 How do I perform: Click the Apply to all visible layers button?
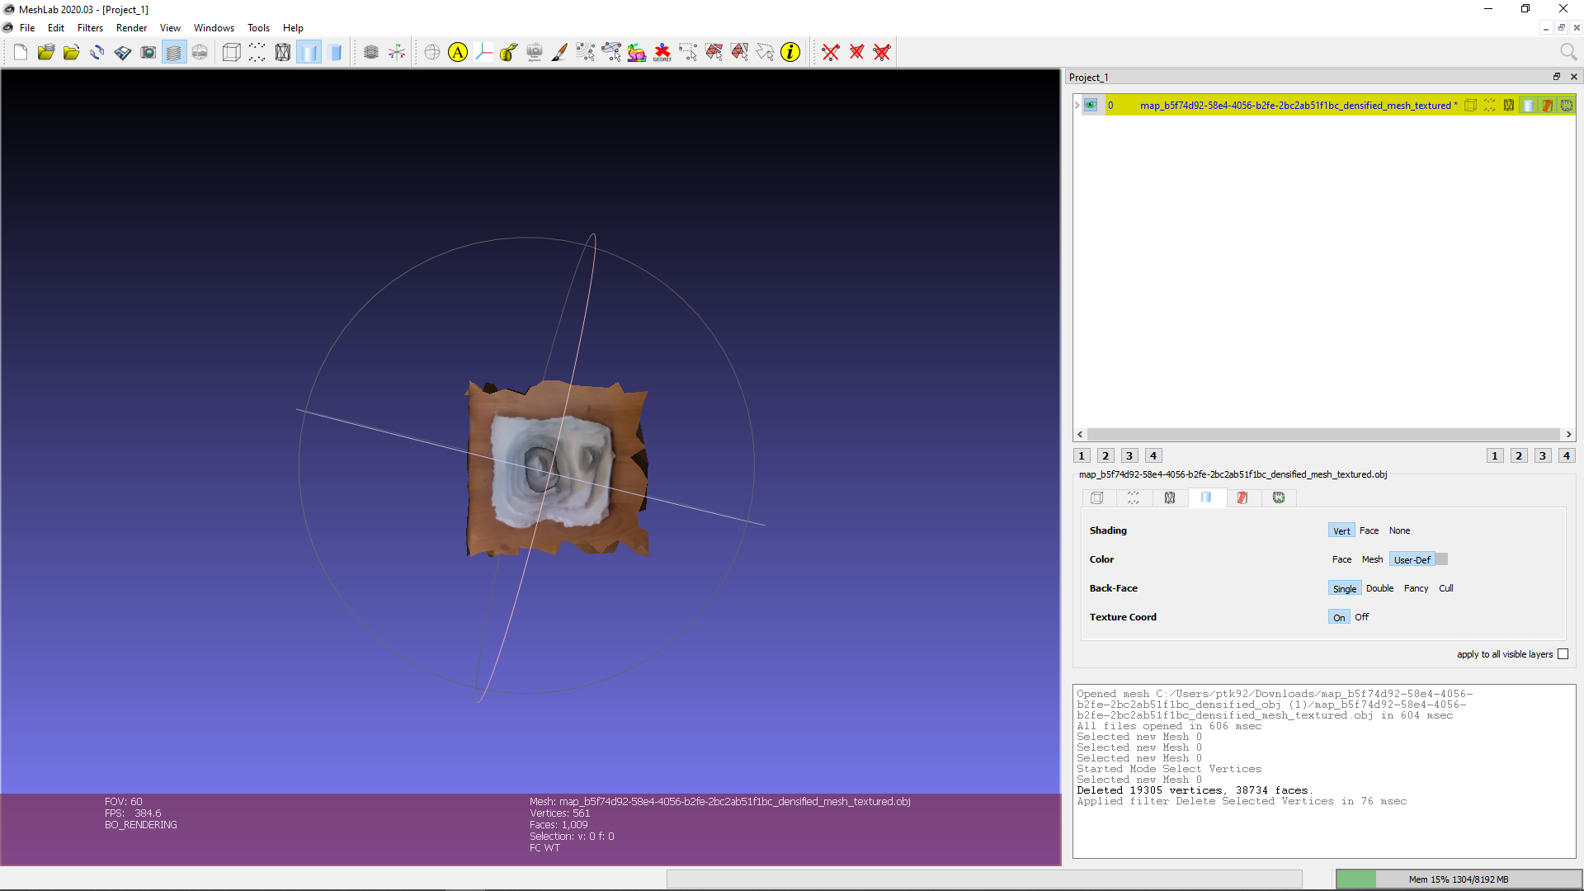coord(1564,654)
